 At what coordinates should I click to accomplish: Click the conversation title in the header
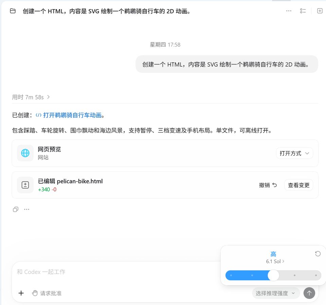(106, 11)
